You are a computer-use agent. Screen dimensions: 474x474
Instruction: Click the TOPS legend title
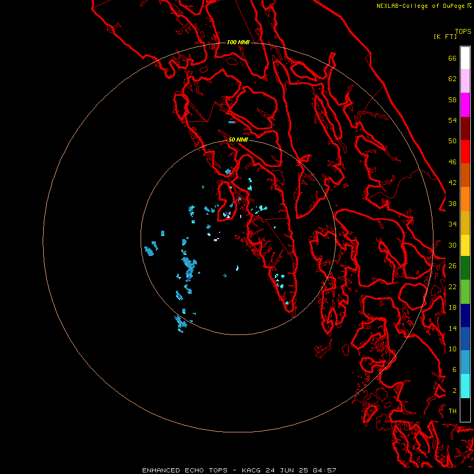463,32
